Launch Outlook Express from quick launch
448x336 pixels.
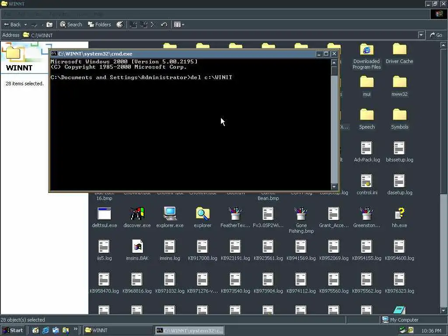coord(56,330)
